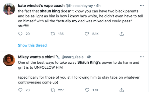View theeashleyray's profile avatar
149x92 pixels.
pyautogui.click(x=9, y=9)
